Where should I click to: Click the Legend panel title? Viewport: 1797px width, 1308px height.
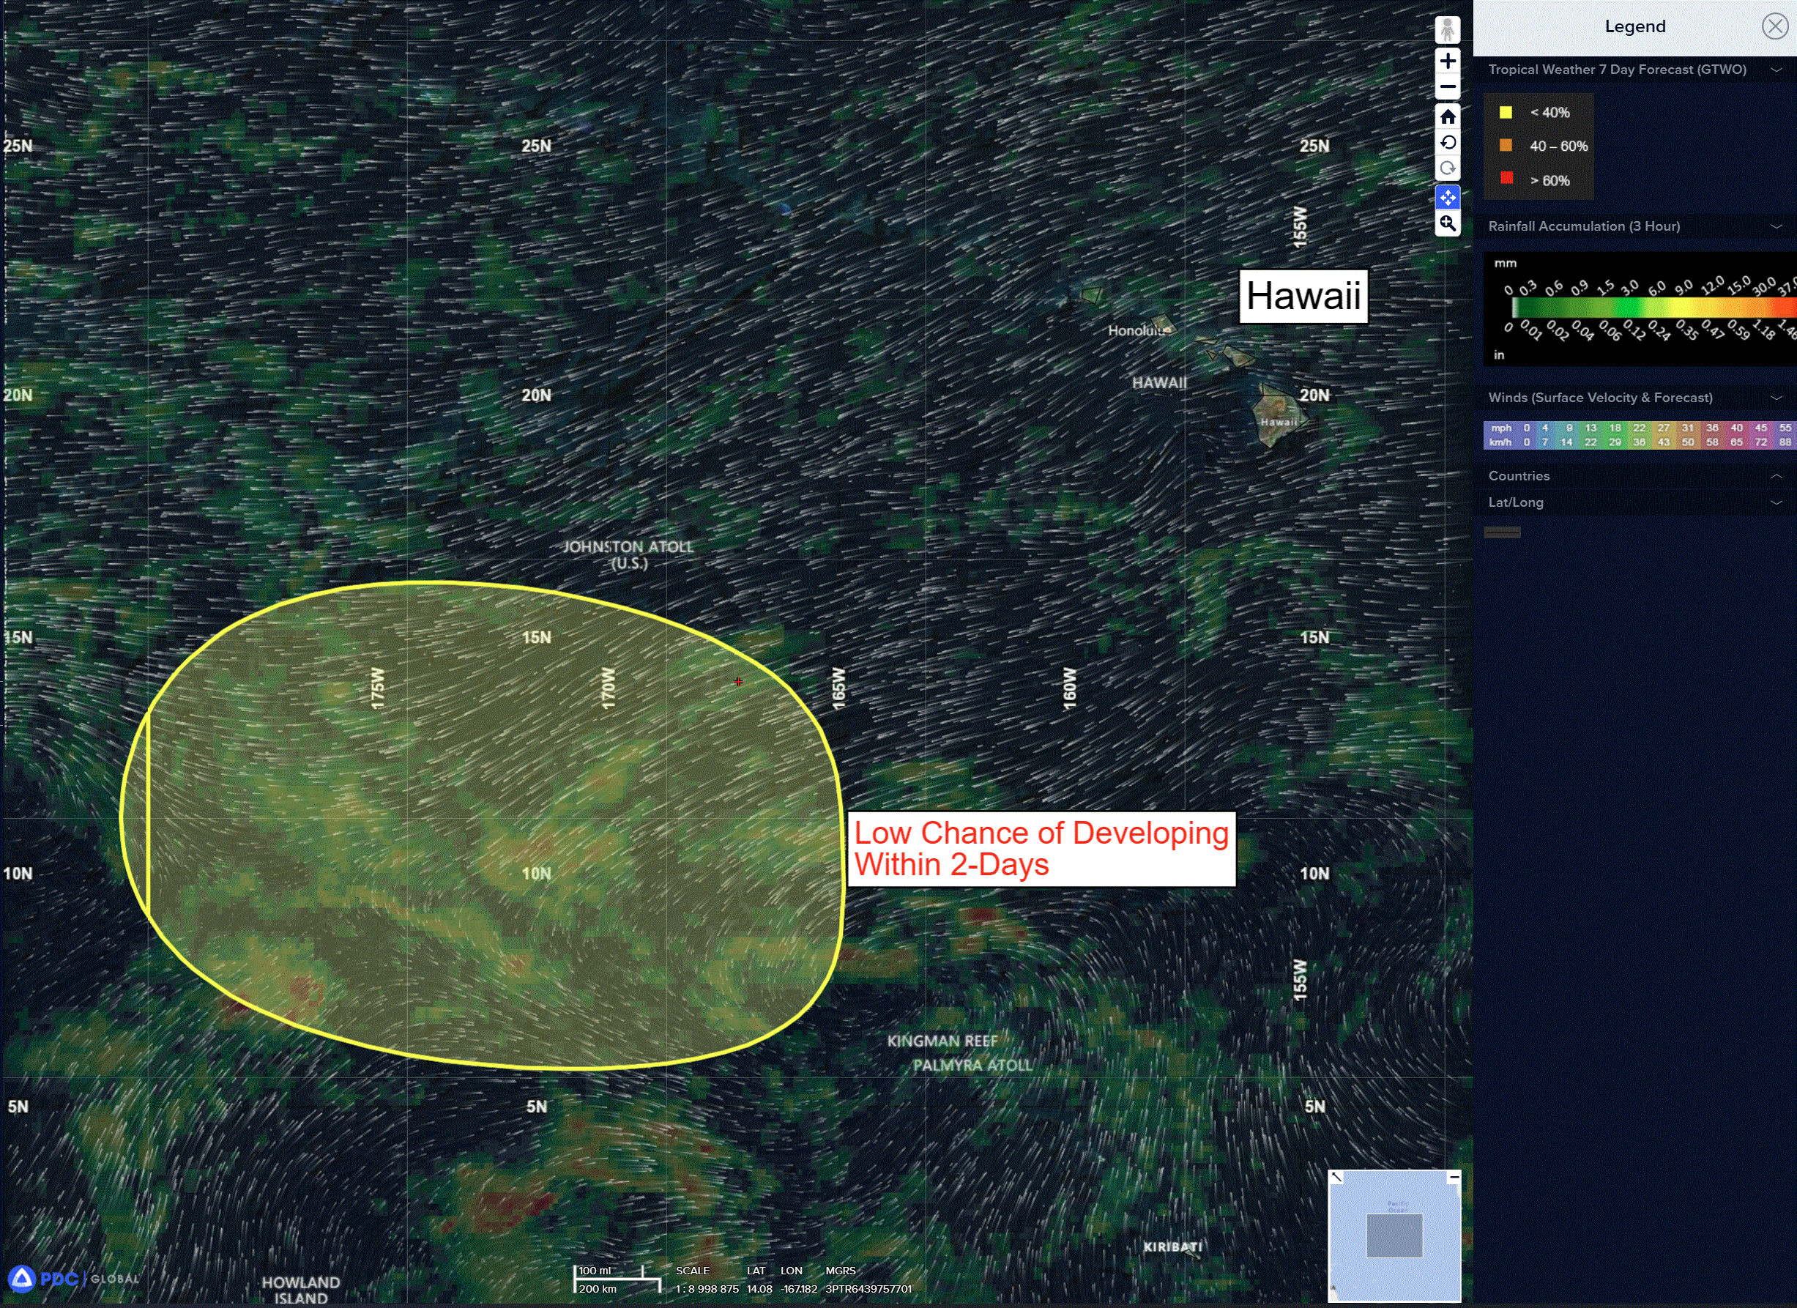pyautogui.click(x=1634, y=26)
